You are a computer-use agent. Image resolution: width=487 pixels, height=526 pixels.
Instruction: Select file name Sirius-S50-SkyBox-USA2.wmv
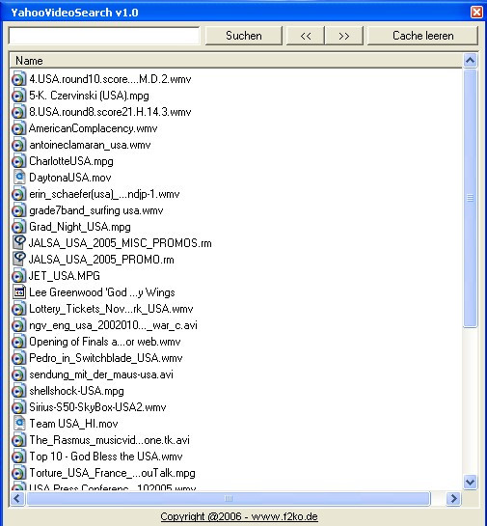[97, 407]
